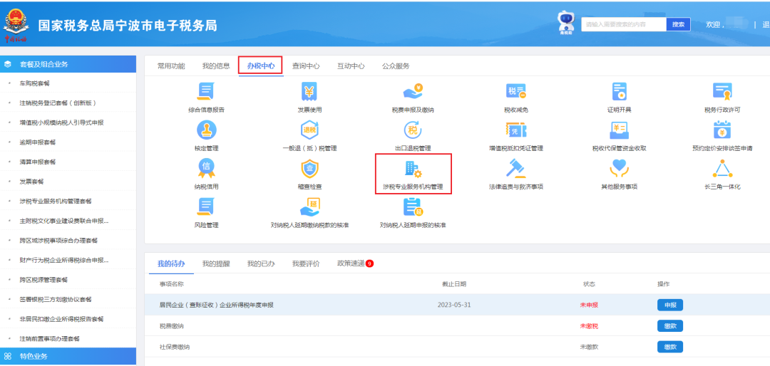Click 缴款 button in 社保费缴纳 row
The width and height of the screenshot is (770, 366).
point(669,347)
